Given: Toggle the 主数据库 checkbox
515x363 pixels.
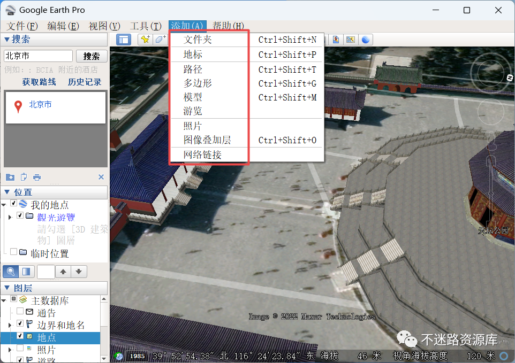Looking at the screenshot, I should [14, 299].
